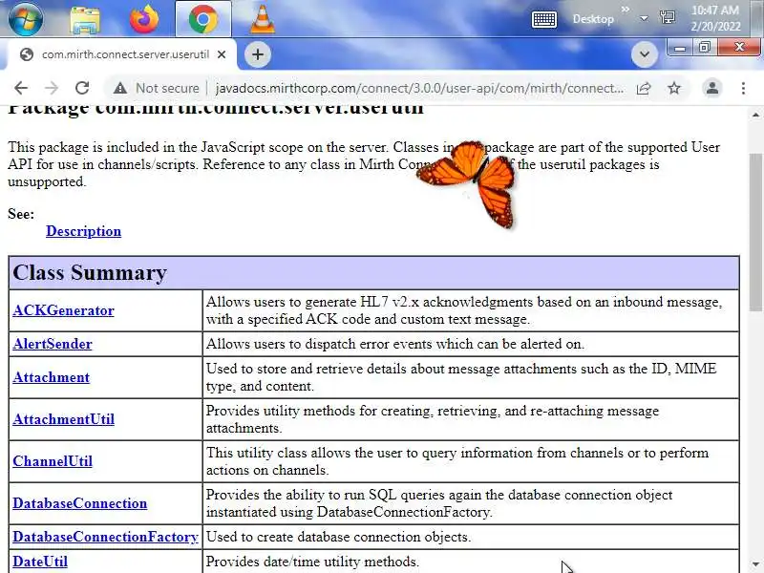
Task: Go back to the previous page
Action: [x=21, y=88]
